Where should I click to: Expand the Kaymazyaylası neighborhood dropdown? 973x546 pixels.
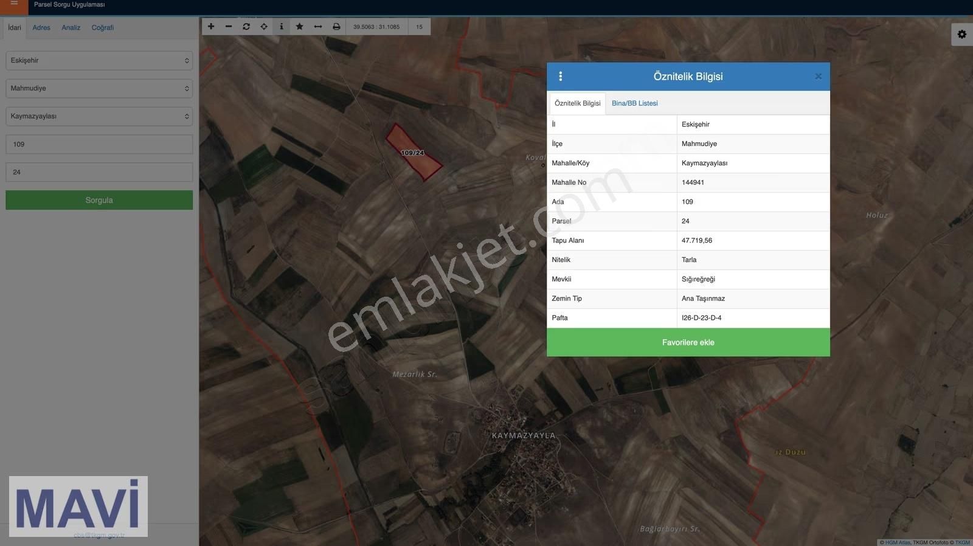(99, 117)
